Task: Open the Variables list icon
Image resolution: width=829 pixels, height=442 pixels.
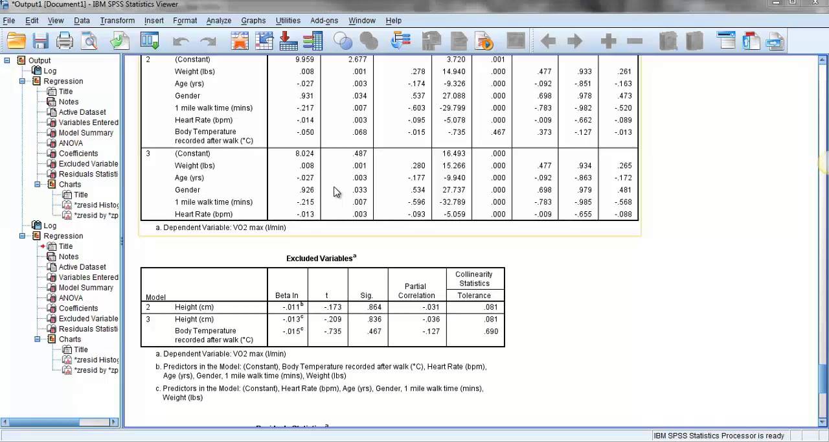Action: coord(313,41)
